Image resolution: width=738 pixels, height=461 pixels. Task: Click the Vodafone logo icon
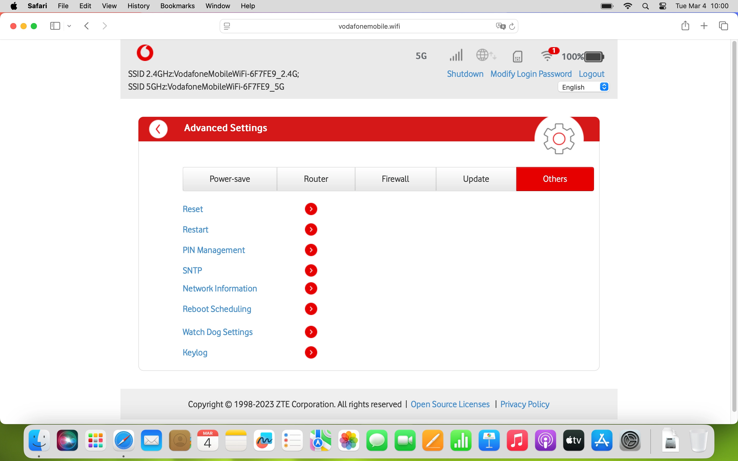tap(145, 53)
